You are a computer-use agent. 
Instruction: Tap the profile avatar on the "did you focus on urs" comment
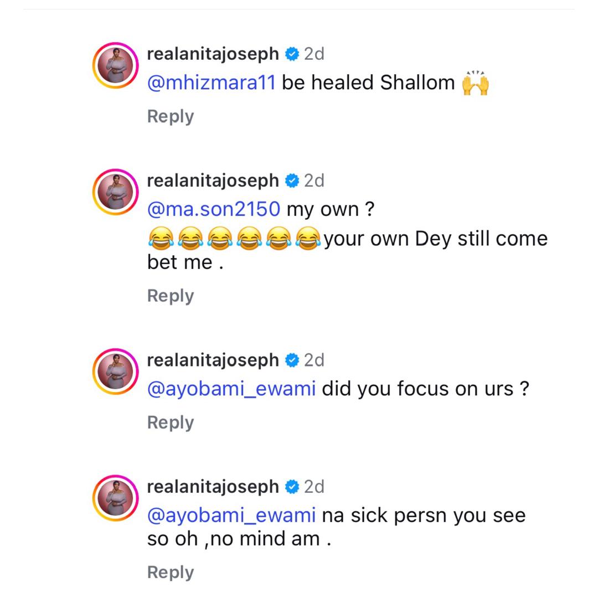click(x=115, y=372)
